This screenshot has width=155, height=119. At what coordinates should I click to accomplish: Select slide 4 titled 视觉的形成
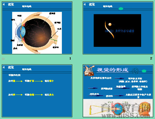(x=118, y=91)
